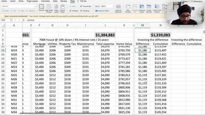Open the Insert tab

(13, 1)
